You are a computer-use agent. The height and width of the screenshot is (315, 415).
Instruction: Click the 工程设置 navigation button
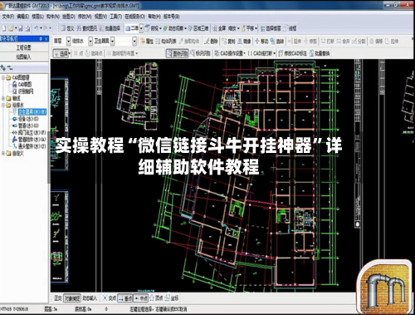(24, 47)
